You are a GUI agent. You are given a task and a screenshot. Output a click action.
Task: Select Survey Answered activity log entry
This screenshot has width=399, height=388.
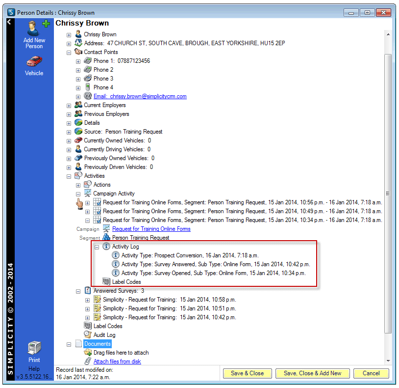[x=216, y=264]
